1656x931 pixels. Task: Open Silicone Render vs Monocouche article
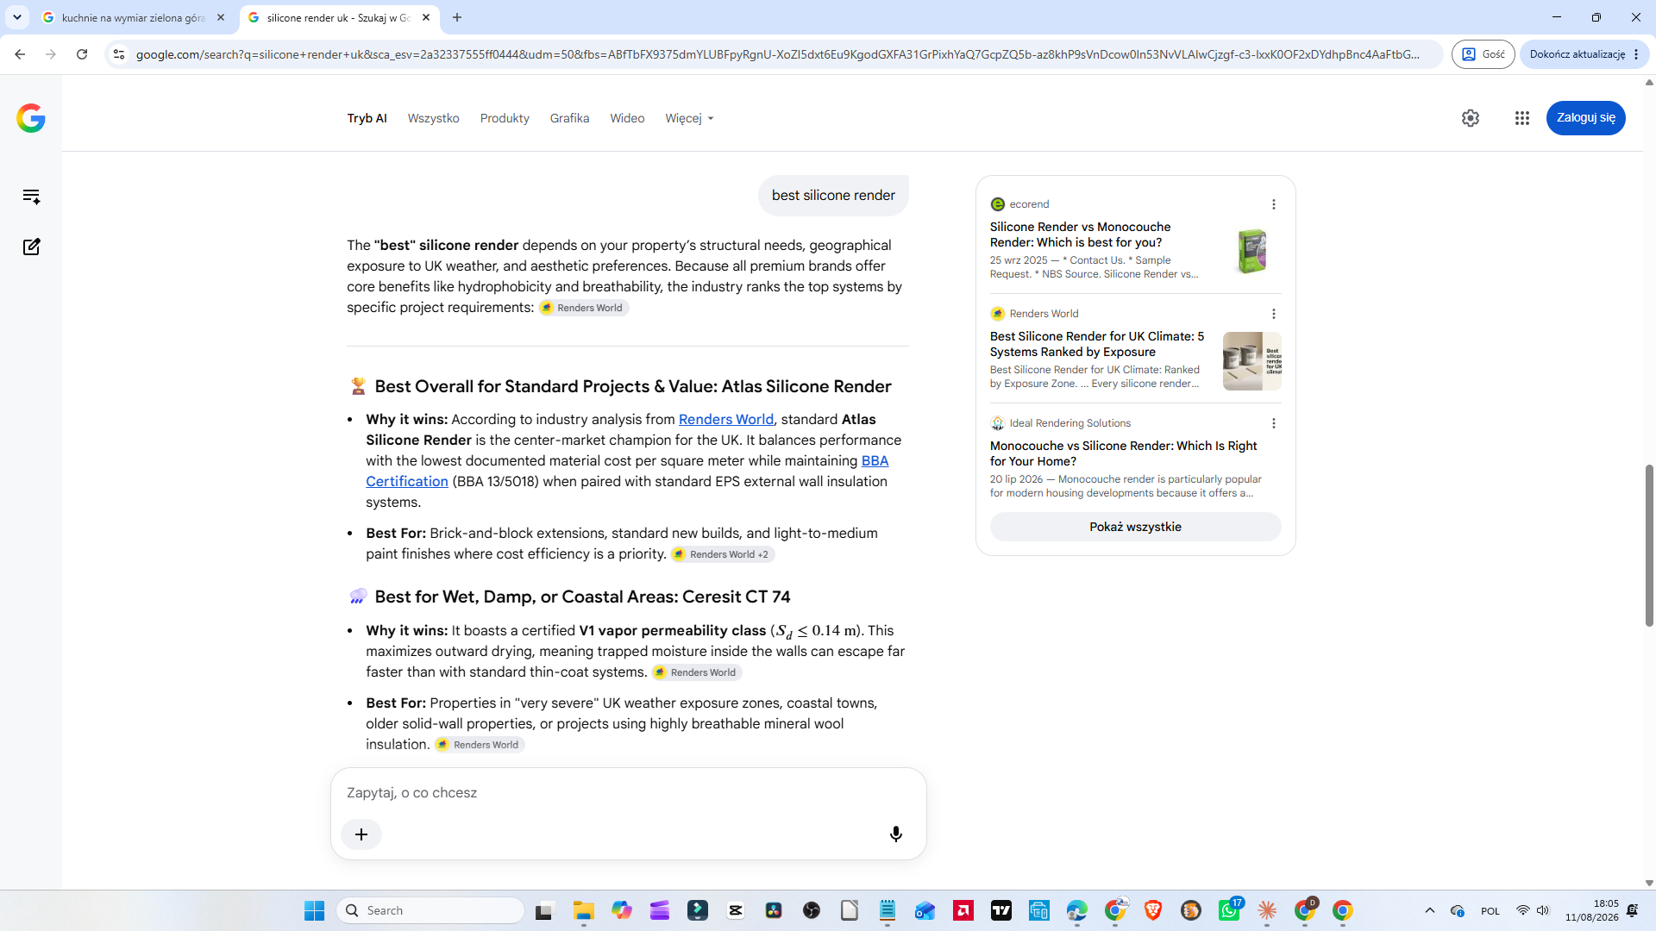click(x=1080, y=234)
